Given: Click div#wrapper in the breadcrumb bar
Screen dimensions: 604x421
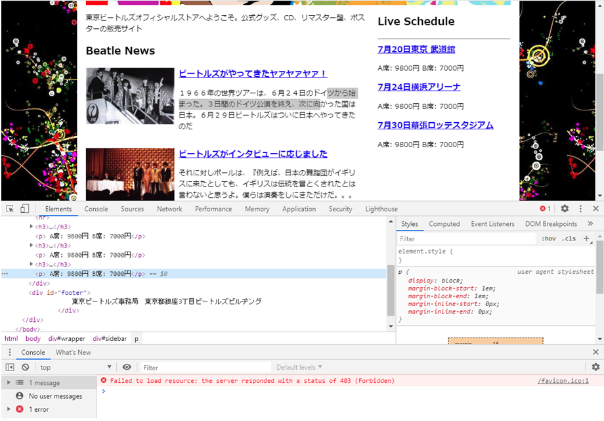Looking at the screenshot, I should tap(67, 338).
